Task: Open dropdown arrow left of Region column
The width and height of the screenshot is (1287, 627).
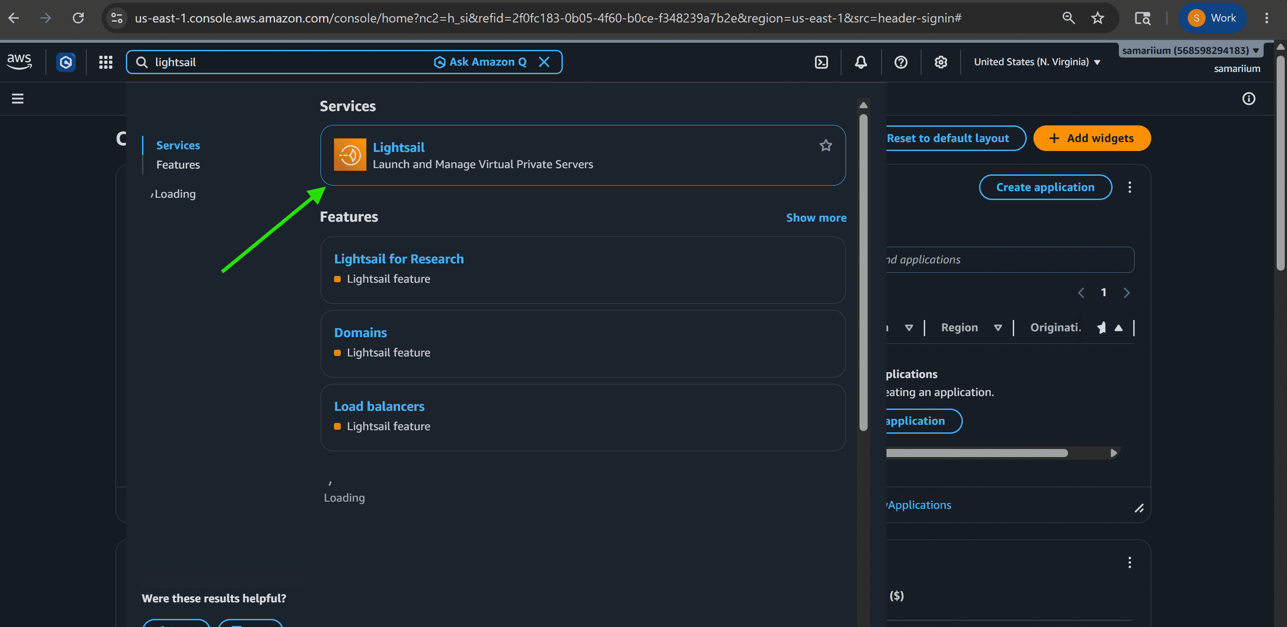Action: (x=909, y=328)
